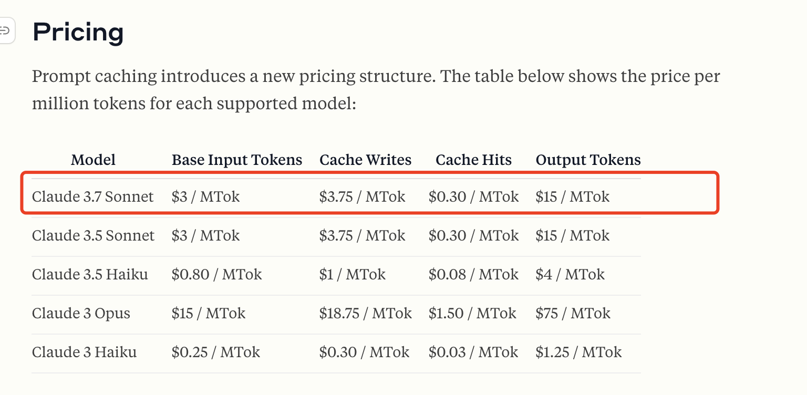
Task: Click the $0.08 / MTok cache hit price
Action: [x=473, y=274]
